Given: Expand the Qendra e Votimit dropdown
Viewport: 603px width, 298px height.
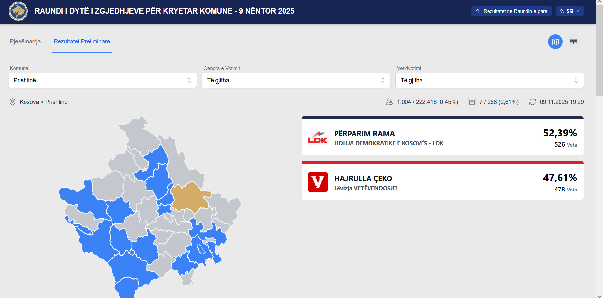Looking at the screenshot, I should [296, 80].
